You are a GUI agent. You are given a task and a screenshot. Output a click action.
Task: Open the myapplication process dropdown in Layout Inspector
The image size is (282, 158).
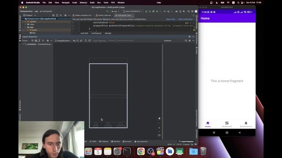(x=63, y=41)
